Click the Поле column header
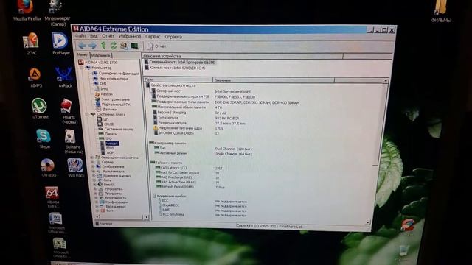Image resolution: width=472 pixels, height=265 pixels. (178, 79)
